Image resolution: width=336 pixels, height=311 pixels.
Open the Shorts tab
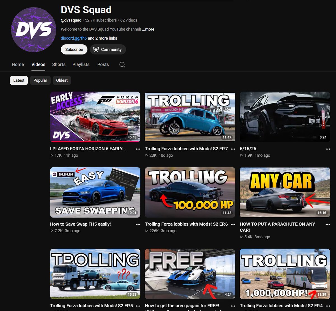pos(59,64)
